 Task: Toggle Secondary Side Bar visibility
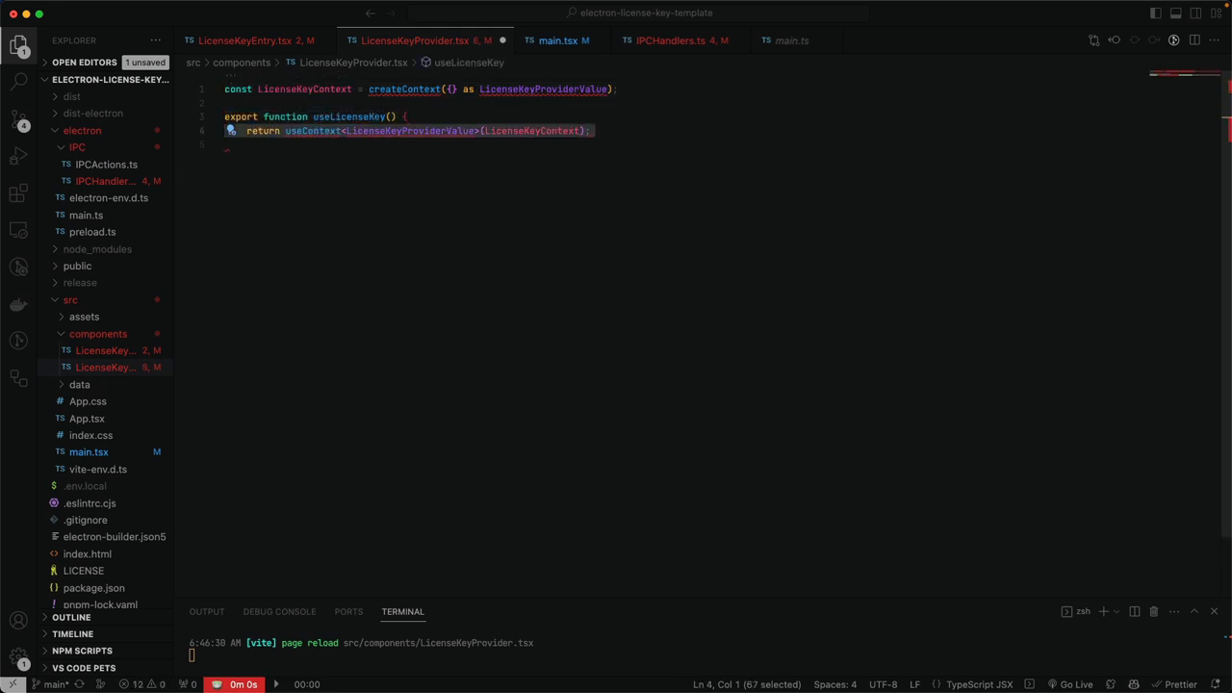click(1195, 13)
